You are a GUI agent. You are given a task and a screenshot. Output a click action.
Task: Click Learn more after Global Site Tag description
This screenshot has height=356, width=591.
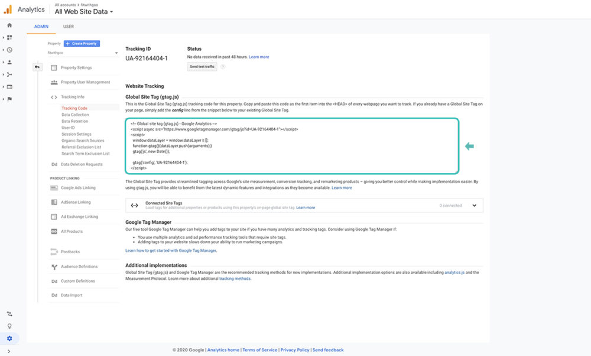pyautogui.click(x=342, y=188)
